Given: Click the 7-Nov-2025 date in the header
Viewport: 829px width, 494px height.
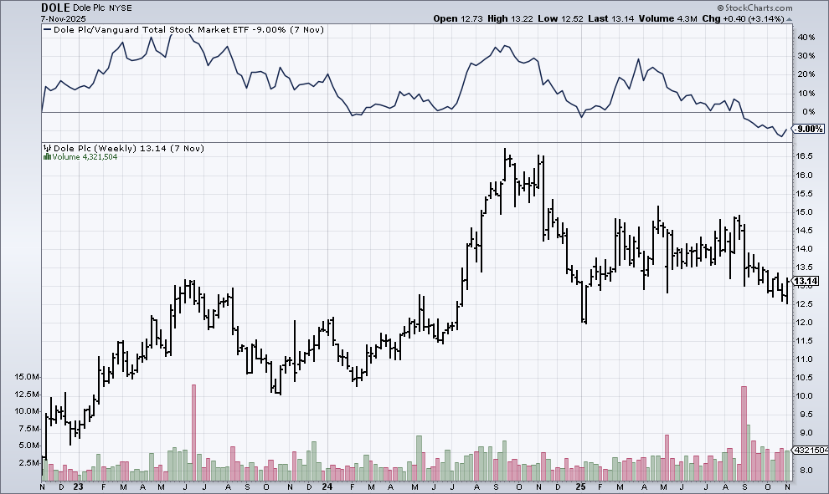Looking at the screenshot, I should point(64,18).
